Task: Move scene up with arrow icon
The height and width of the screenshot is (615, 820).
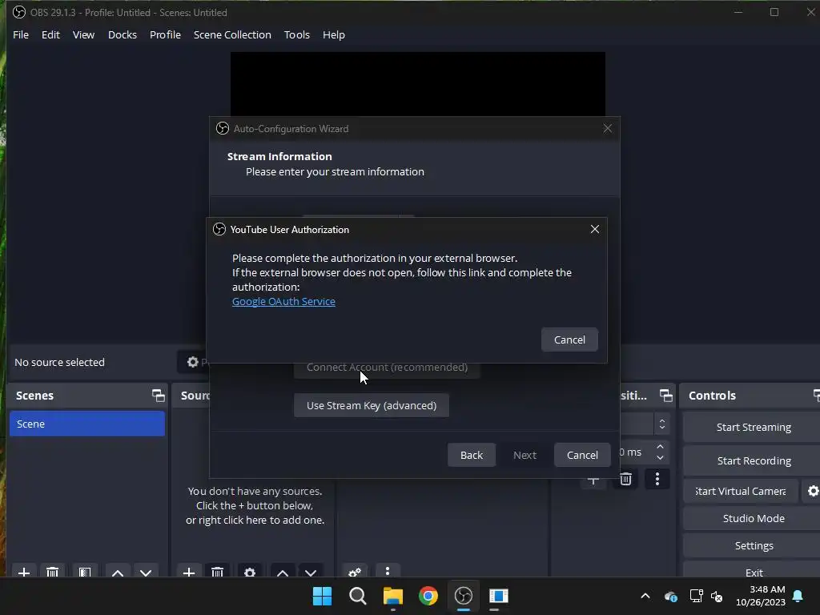Action: pos(118,572)
